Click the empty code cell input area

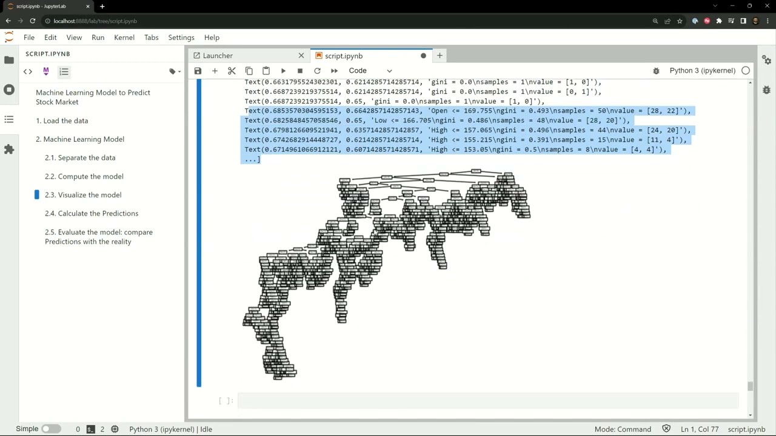(488, 401)
